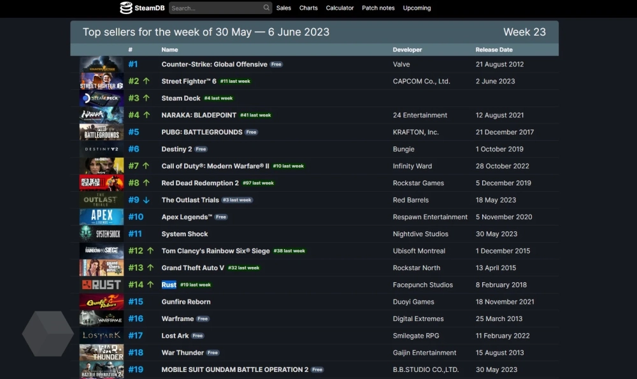Click the Destiny 2 title link
Screen dimensions: 637x379
pos(176,149)
